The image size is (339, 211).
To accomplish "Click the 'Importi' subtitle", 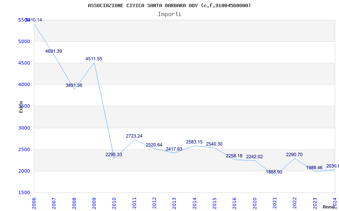I will click(169, 14).
